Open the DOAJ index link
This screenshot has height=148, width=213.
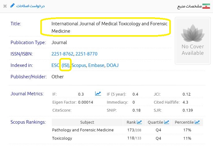(x=113, y=65)
